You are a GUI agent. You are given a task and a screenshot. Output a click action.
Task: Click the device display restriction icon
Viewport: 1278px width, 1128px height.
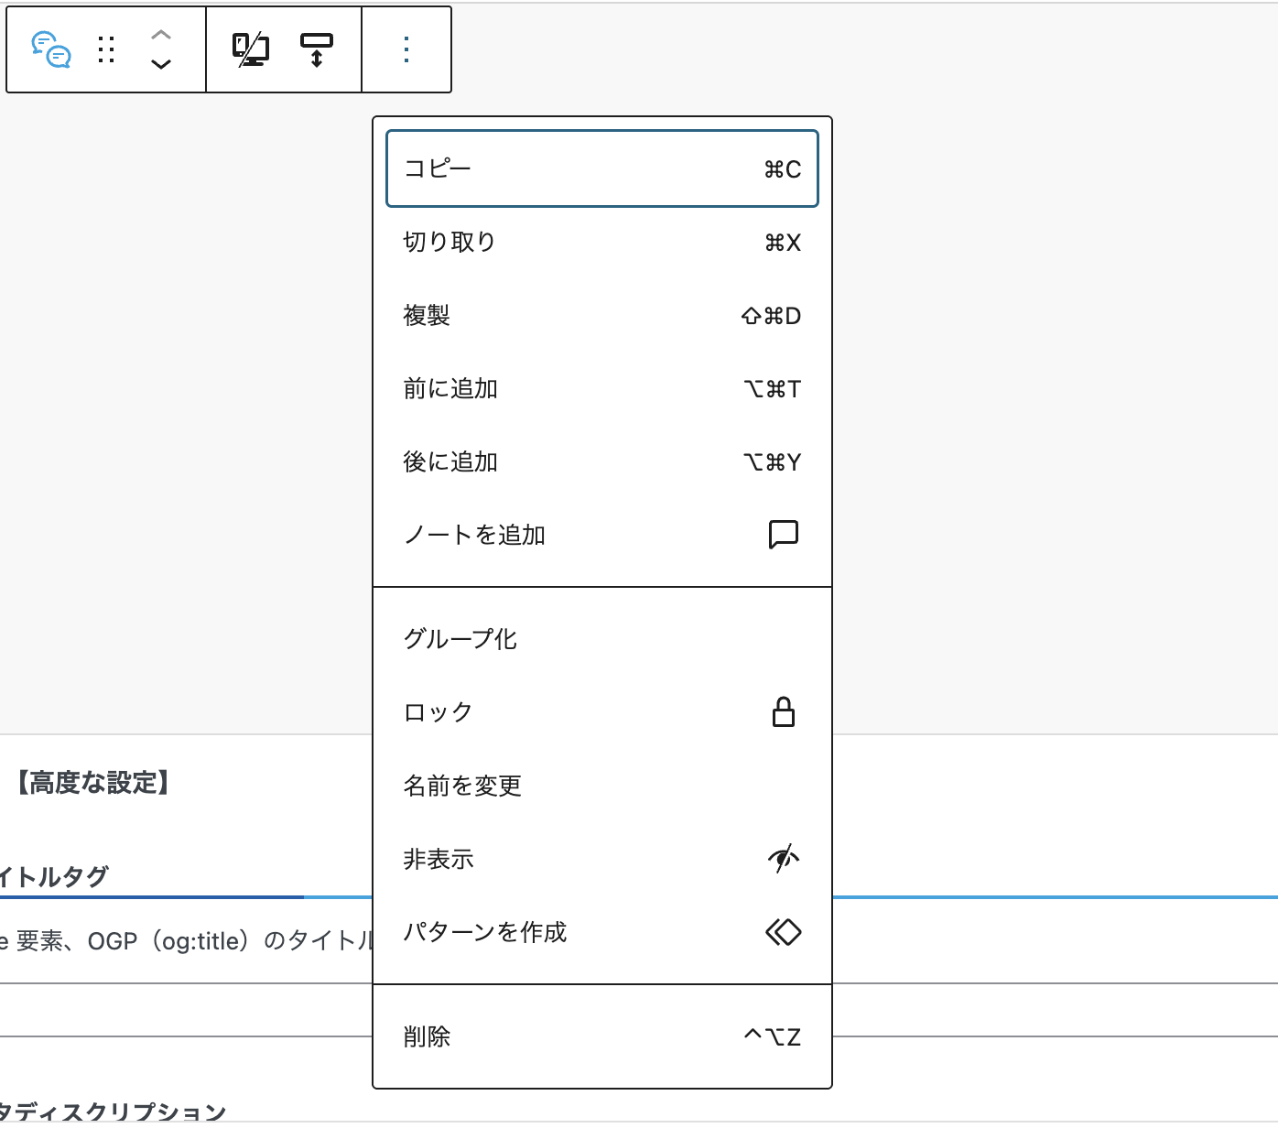pyautogui.click(x=250, y=49)
